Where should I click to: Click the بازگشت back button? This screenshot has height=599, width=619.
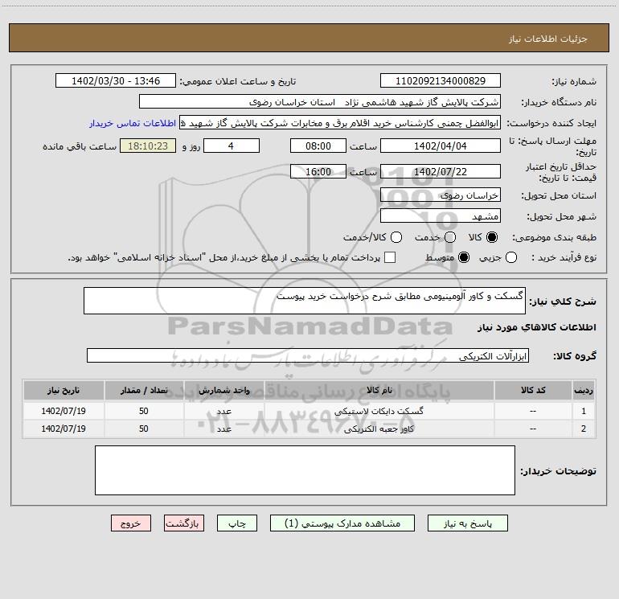(184, 523)
